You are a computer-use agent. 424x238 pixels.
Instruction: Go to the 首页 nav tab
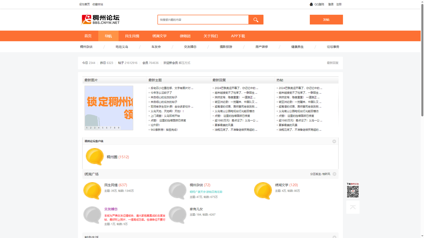(x=88, y=36)
